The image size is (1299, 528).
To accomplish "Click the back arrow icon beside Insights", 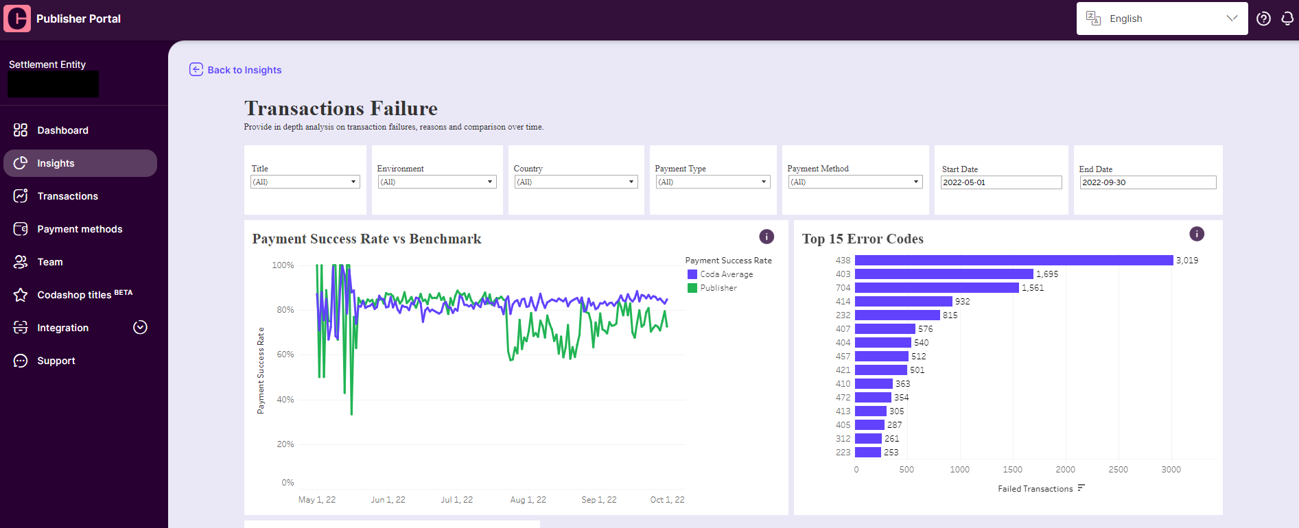I will click(x=196, y=69).
